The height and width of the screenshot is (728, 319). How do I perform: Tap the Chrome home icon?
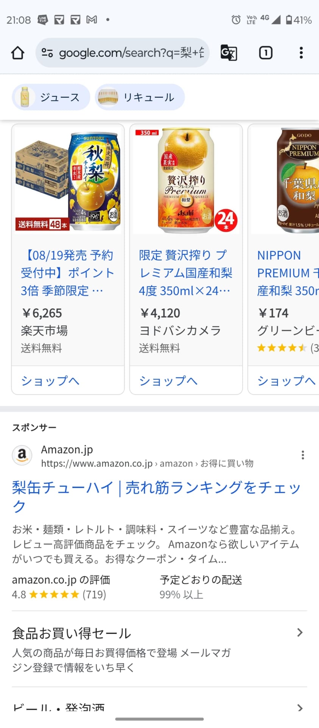(18, 53)
